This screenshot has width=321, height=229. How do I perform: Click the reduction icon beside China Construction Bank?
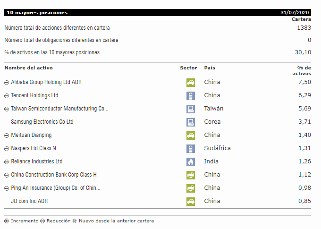pyautogui.click(x=7, y=175)
